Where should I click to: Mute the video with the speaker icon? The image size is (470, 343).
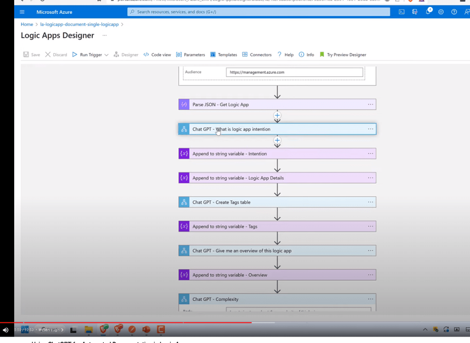(x=6, y=330)
